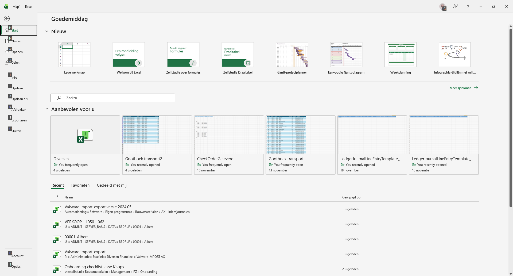Click the feedback person icon in title bar
This screenshot has width=513, height=276.
455,6
